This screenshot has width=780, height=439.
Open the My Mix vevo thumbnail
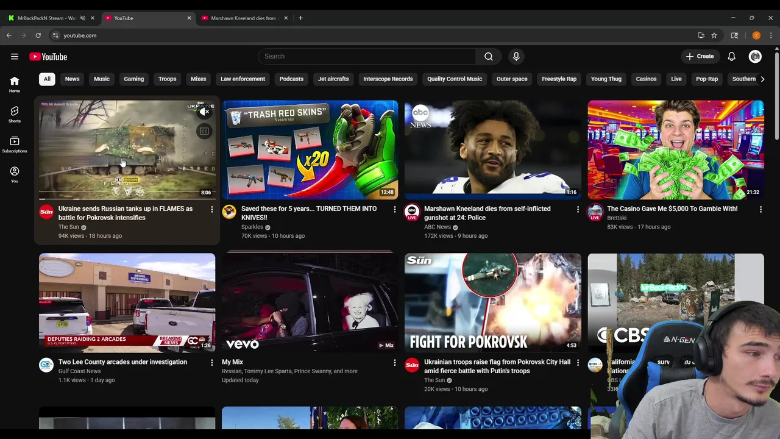(x=310, y=303)
